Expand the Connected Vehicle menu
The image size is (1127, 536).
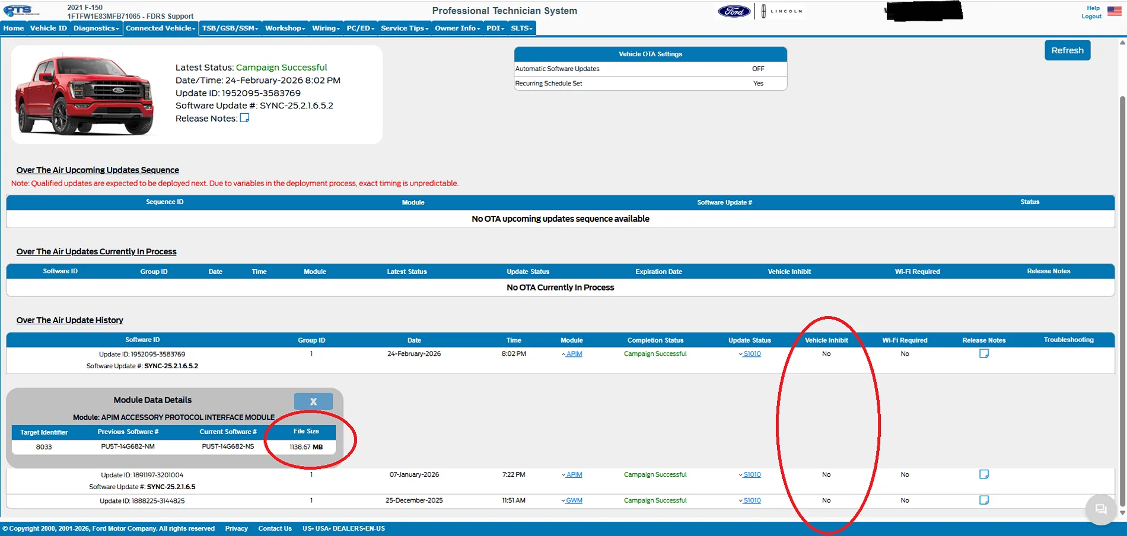coord(160,28)
